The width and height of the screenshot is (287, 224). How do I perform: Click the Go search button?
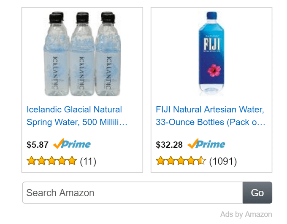pyautogui.click(x=257, y=192)
